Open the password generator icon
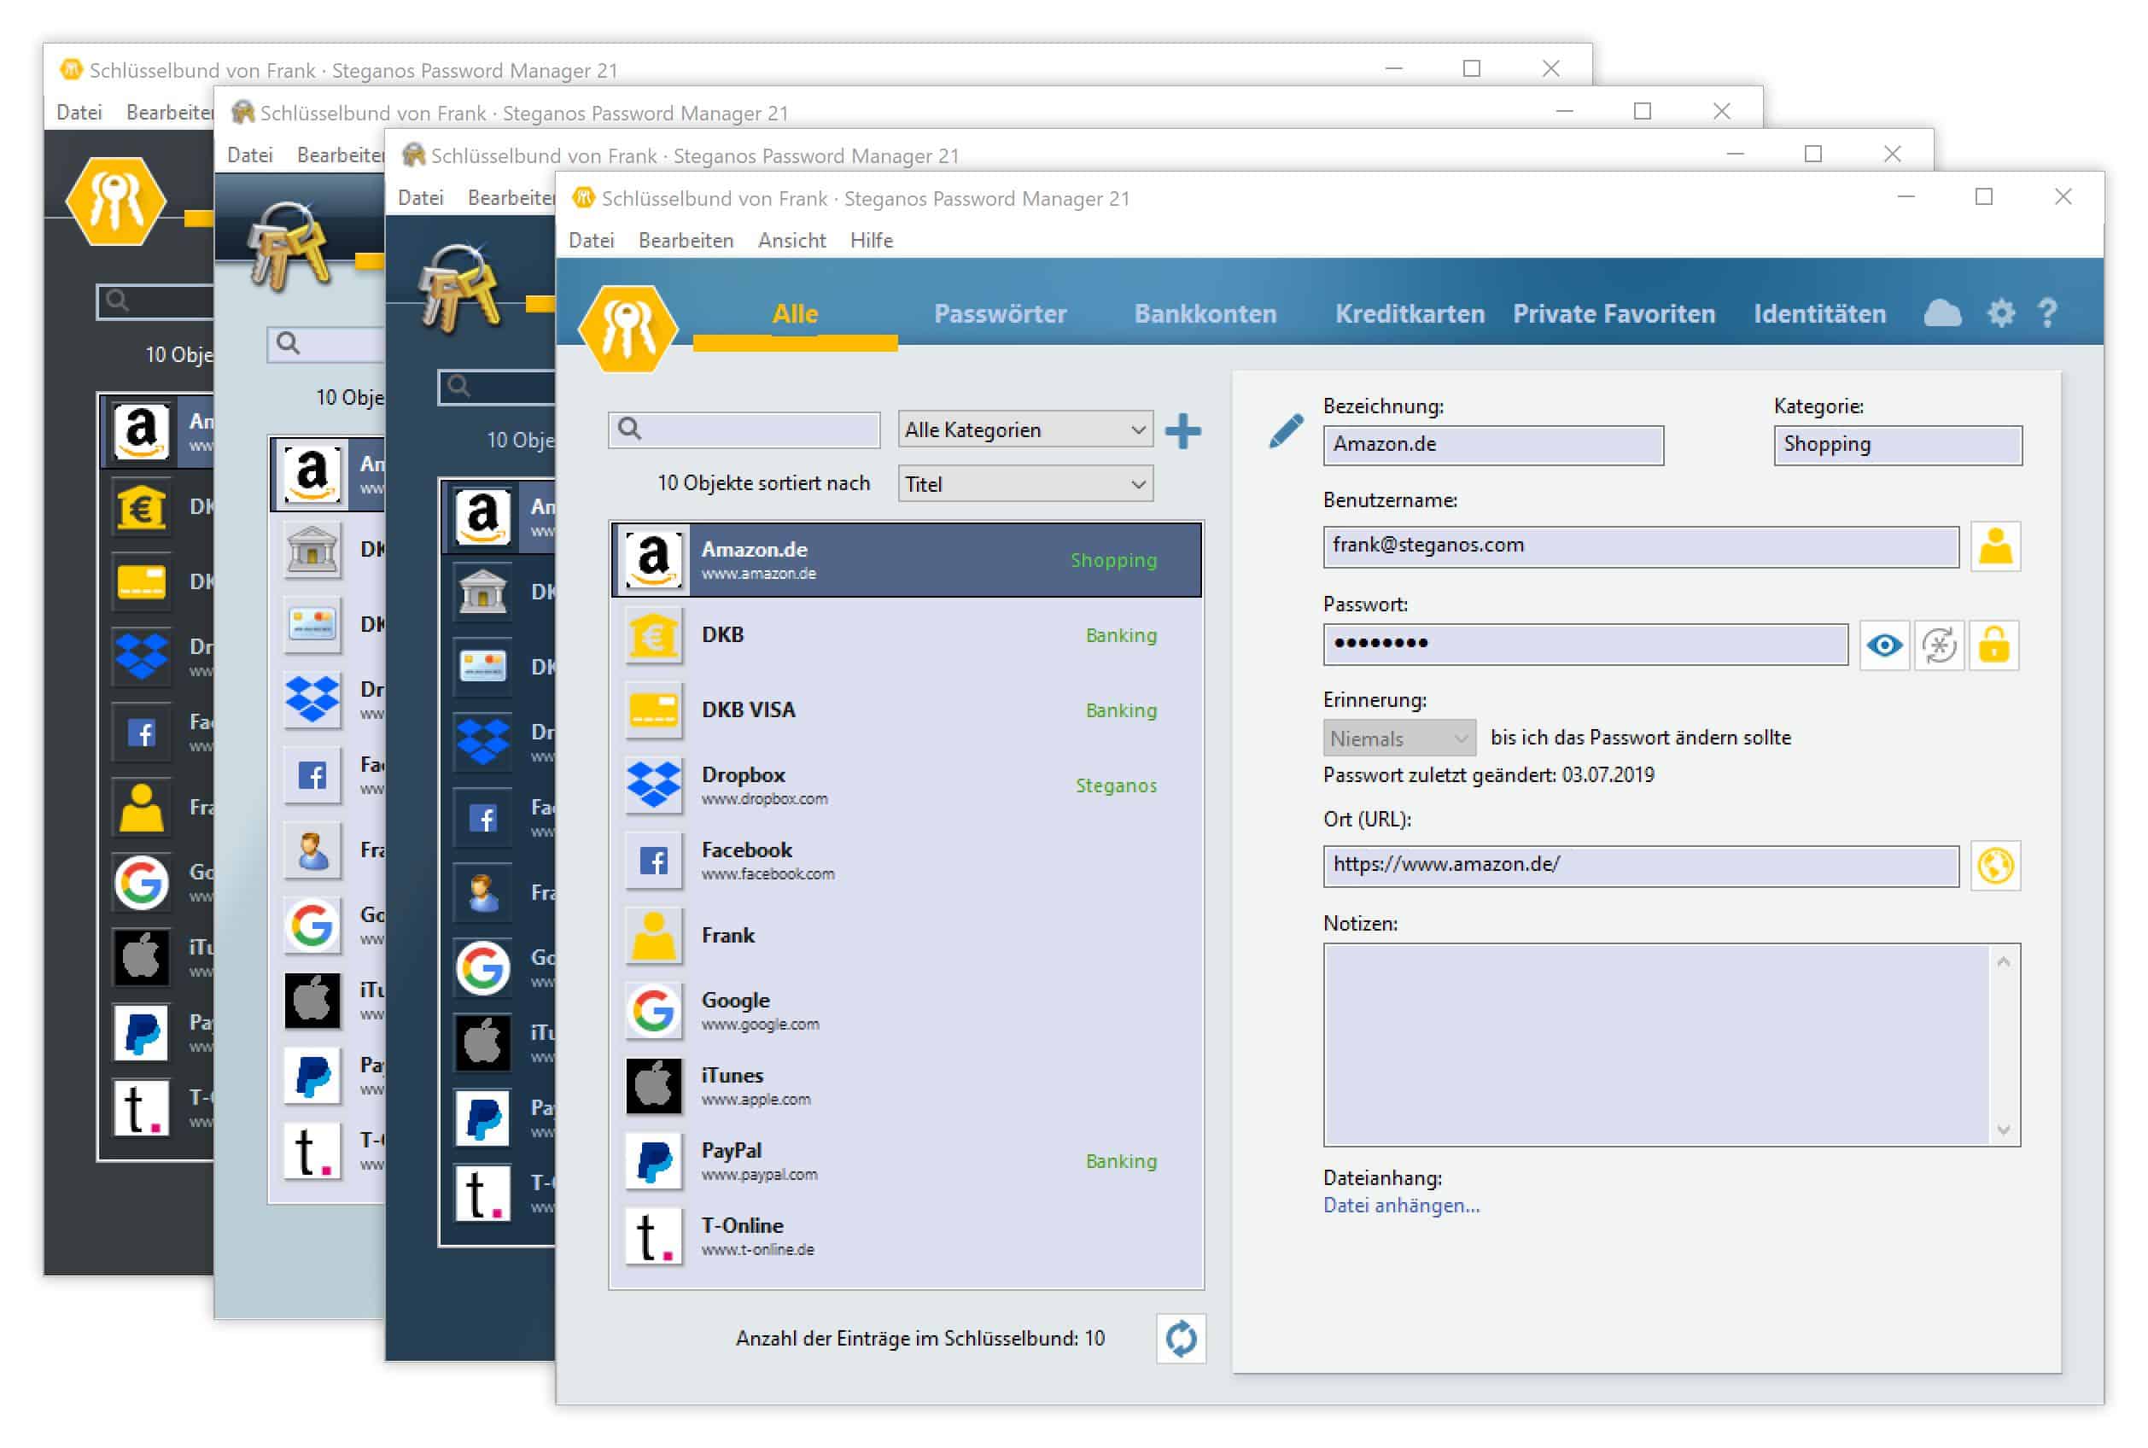Viewport: 2148px width, 1448px height. [1938, 645]
